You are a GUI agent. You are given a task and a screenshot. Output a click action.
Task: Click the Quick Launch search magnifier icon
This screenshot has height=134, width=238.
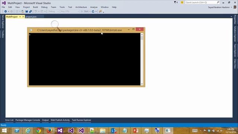(218, 2)
